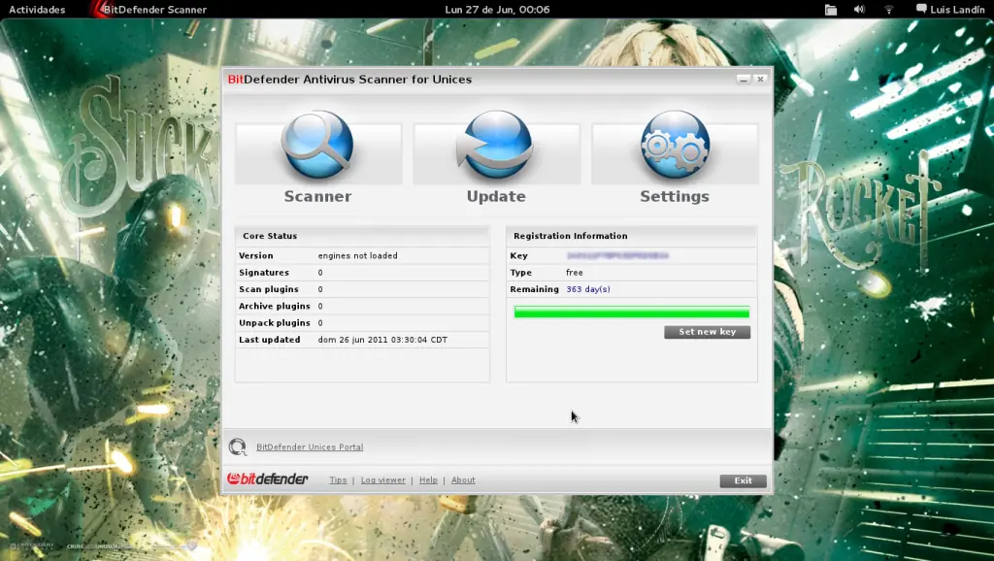
Task: Click the Archive plugins row label
Action: [x=275, y=306]
